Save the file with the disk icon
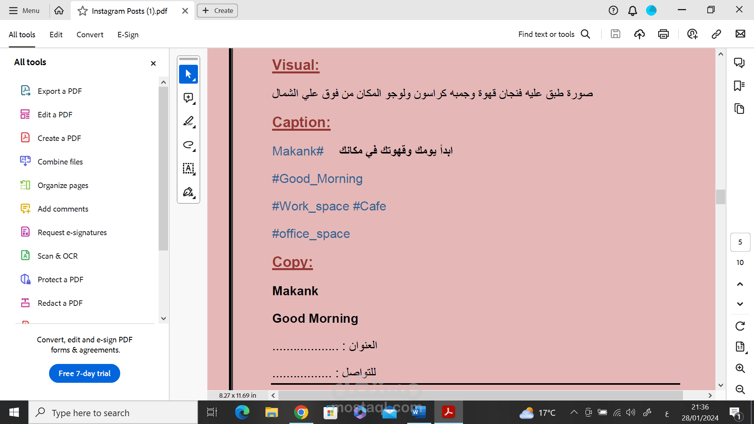This screenshot has width=754, height=424. tap(615, 34)
